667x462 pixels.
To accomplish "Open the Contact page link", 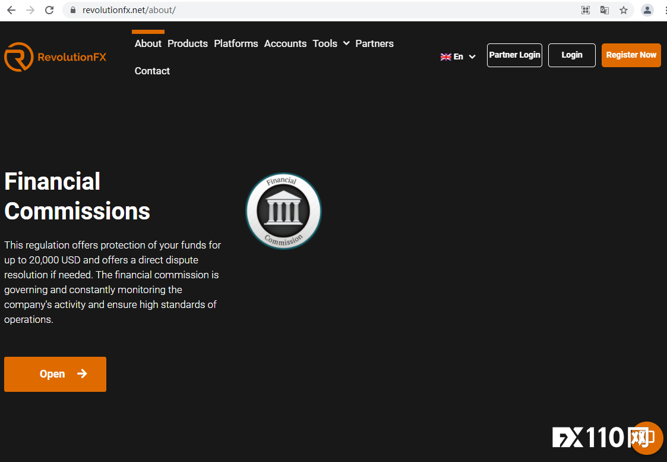I will tap(152, 71).
